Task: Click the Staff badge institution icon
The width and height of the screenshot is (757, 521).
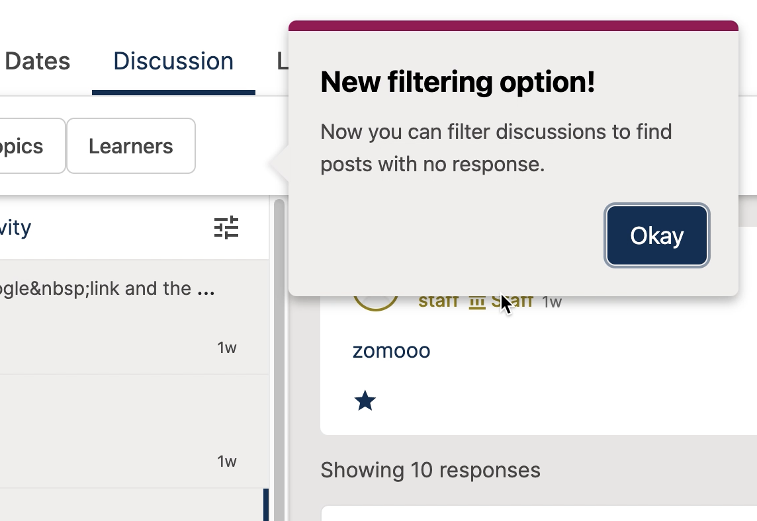Action: pyautogui.click(x=477, y=303)
